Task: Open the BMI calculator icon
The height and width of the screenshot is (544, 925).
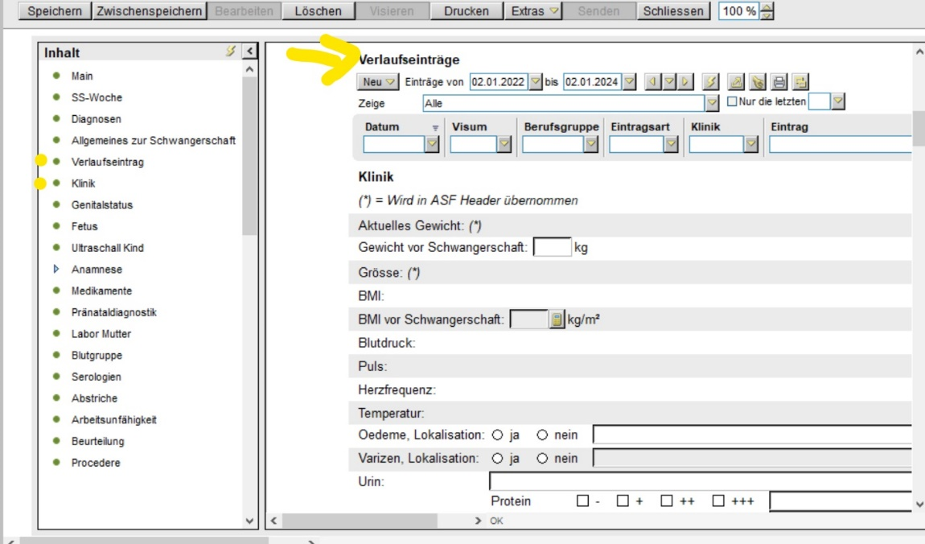Action: [557, 320]
